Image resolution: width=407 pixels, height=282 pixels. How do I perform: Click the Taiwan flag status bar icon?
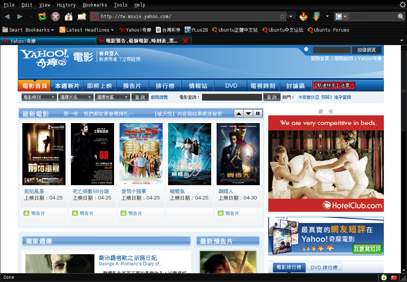pyautogui.click(x=394, y=277)
